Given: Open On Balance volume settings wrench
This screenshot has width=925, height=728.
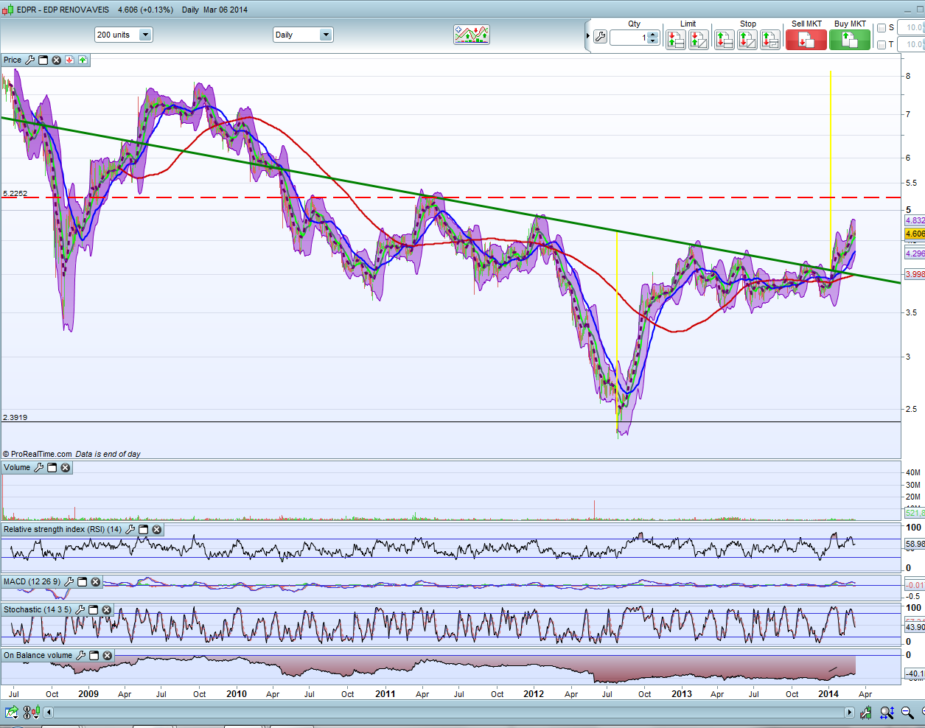Looking at the screenshot, I should click(81, 656).
